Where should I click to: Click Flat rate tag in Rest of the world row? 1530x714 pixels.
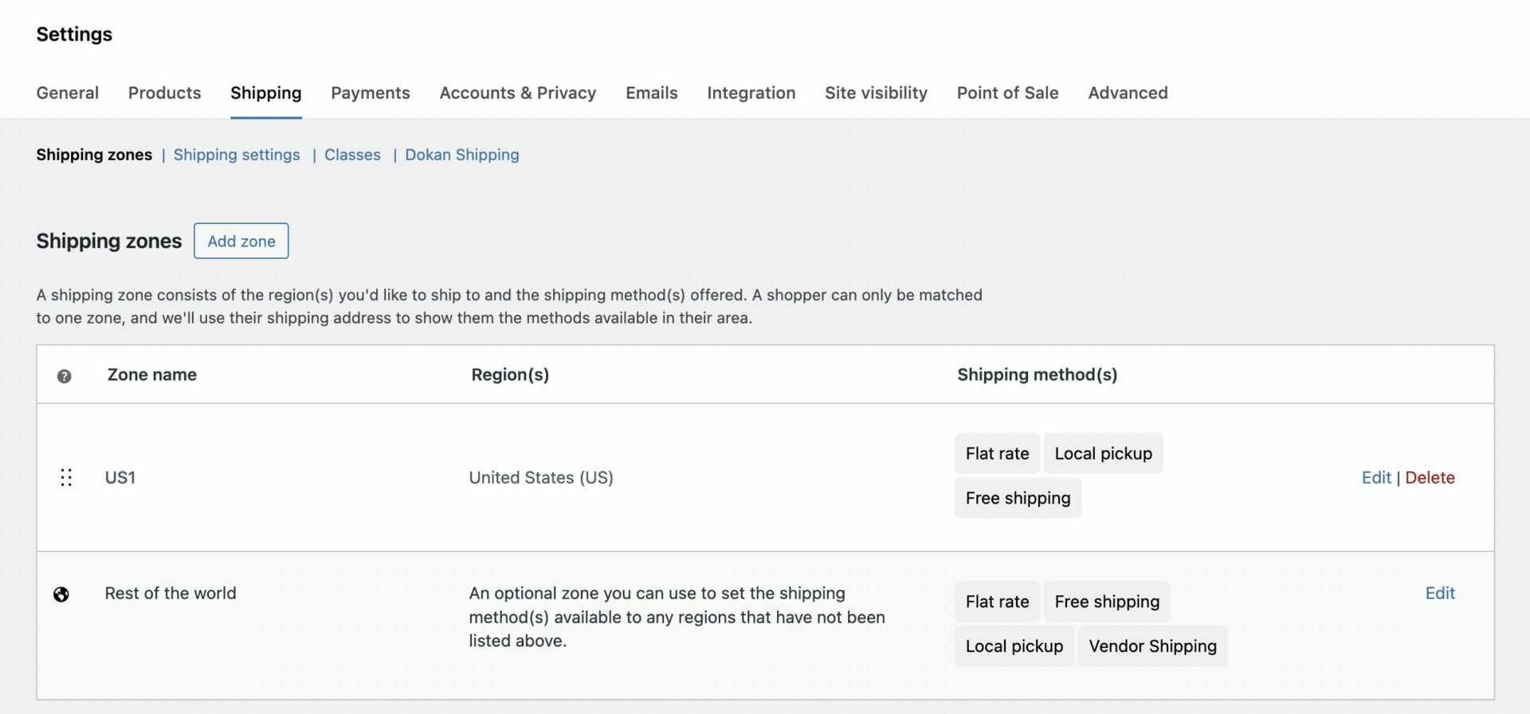pos(997,602)
